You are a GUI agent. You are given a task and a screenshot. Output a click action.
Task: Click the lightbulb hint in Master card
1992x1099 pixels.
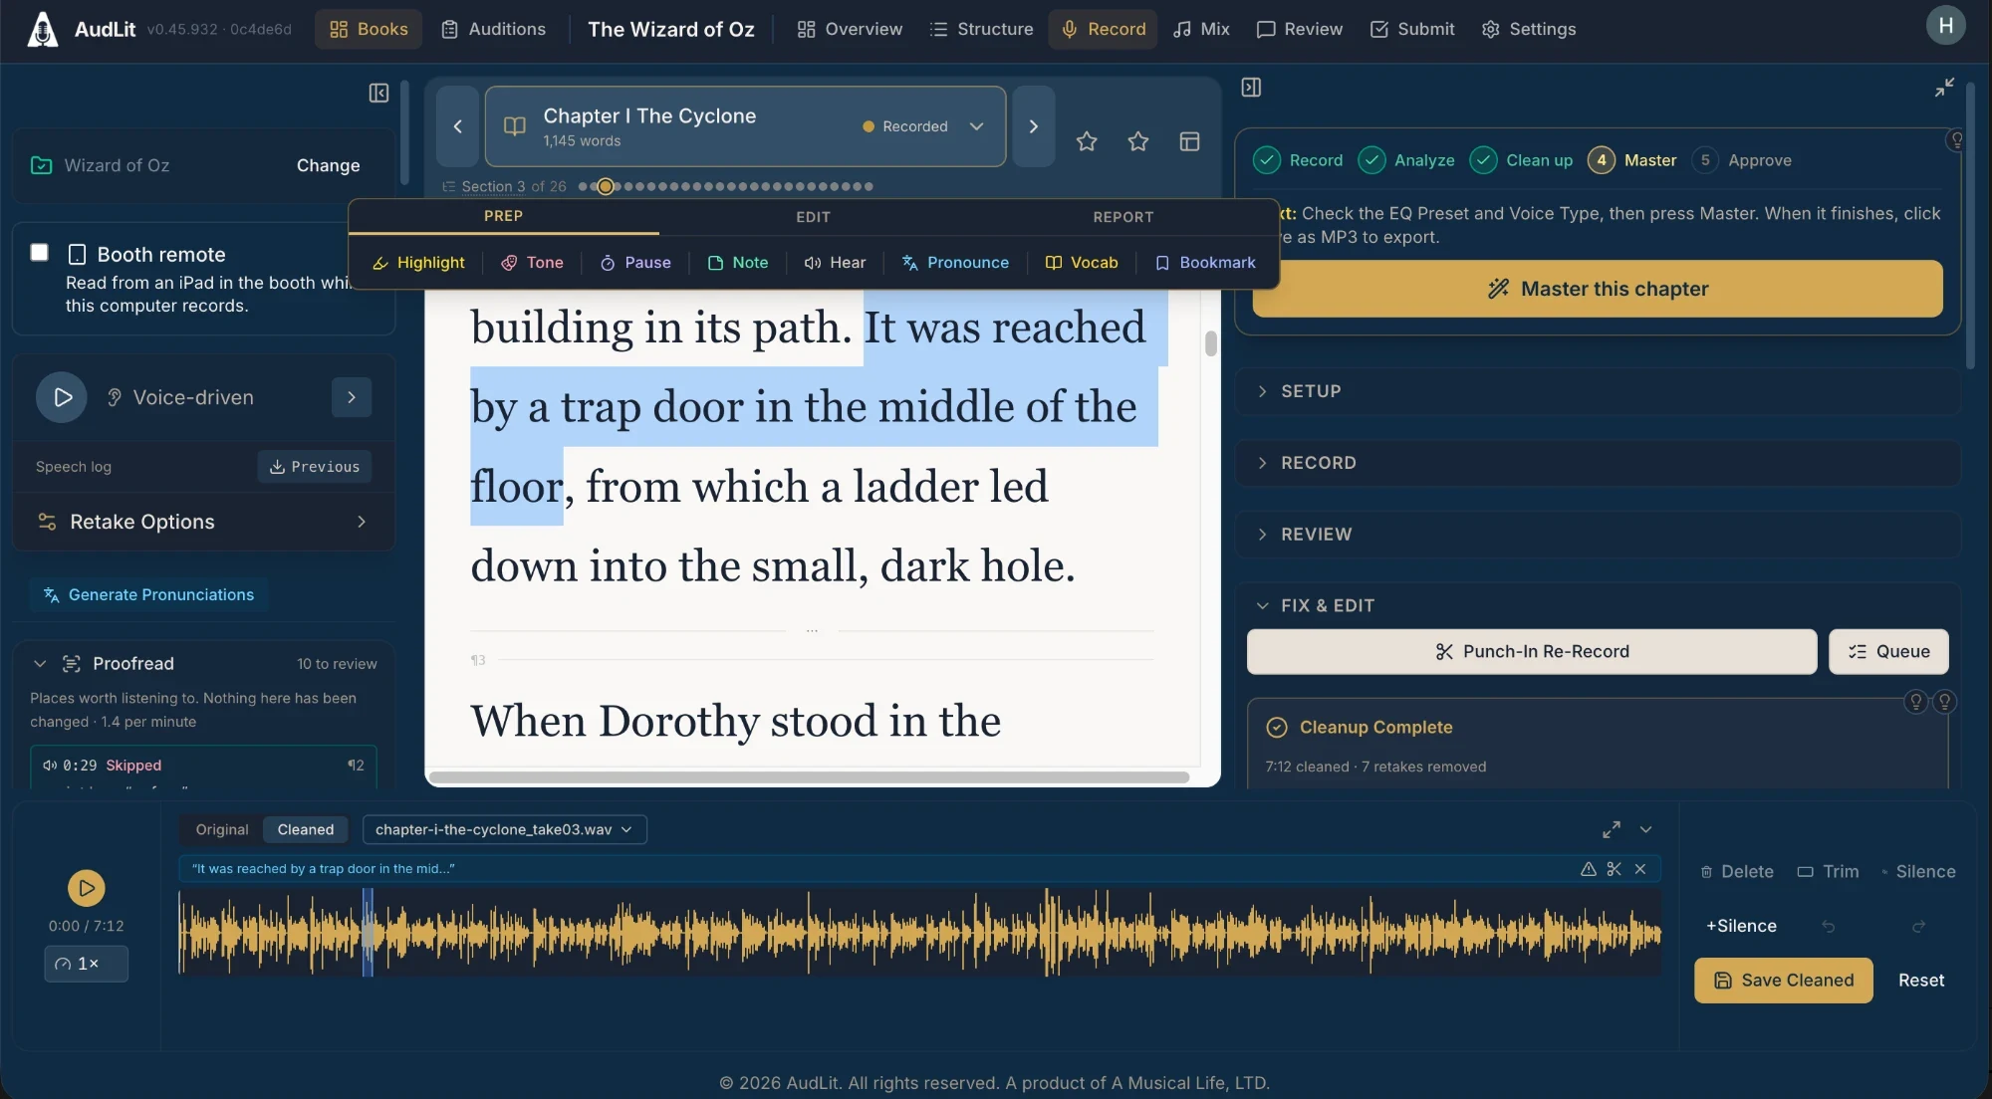[1956, 139]
